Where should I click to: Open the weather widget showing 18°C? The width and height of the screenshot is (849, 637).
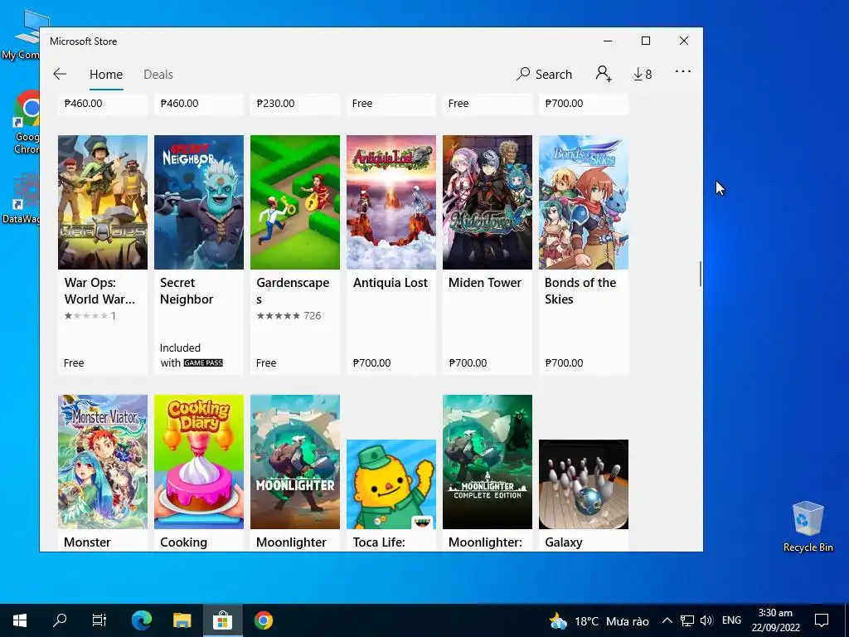pos(599,620)
